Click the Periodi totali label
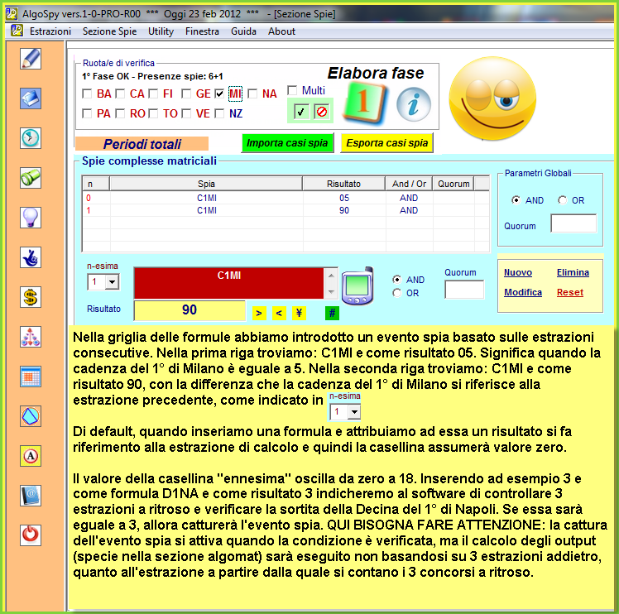 coord(142,144)
